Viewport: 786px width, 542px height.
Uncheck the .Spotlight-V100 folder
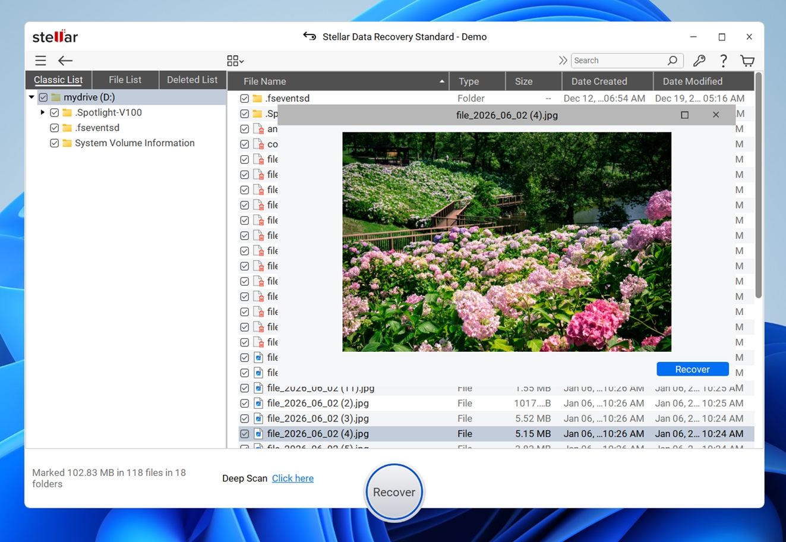click(x=54, y=112)
